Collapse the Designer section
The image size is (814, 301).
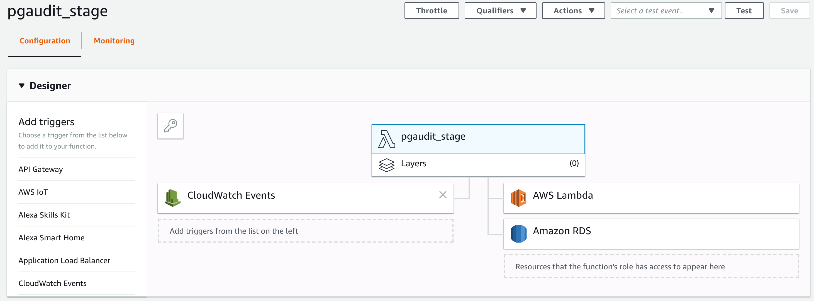(22, 86)
